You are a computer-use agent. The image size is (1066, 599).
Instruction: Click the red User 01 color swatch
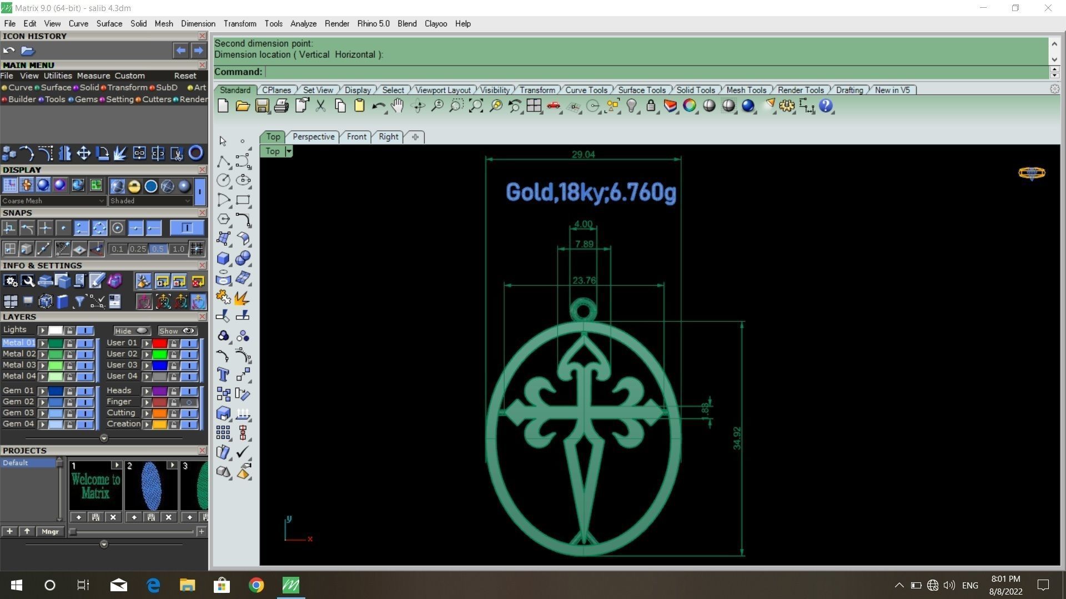[x=160, y=343]
